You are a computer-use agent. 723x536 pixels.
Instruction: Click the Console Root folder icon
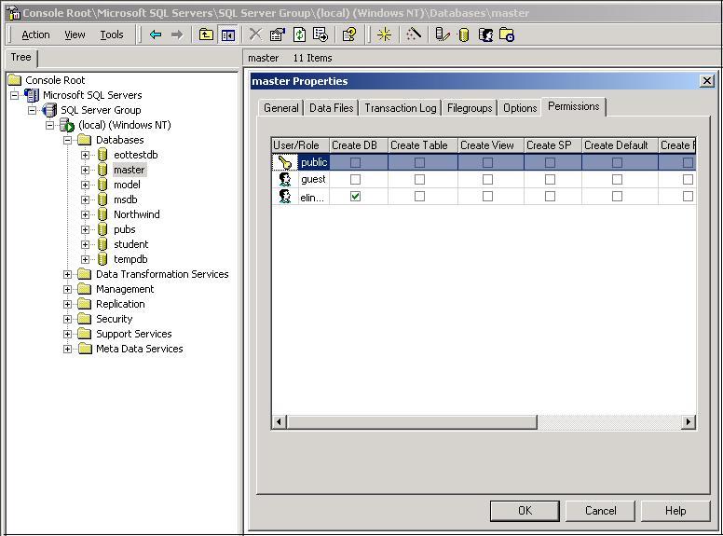click(15, 80)
